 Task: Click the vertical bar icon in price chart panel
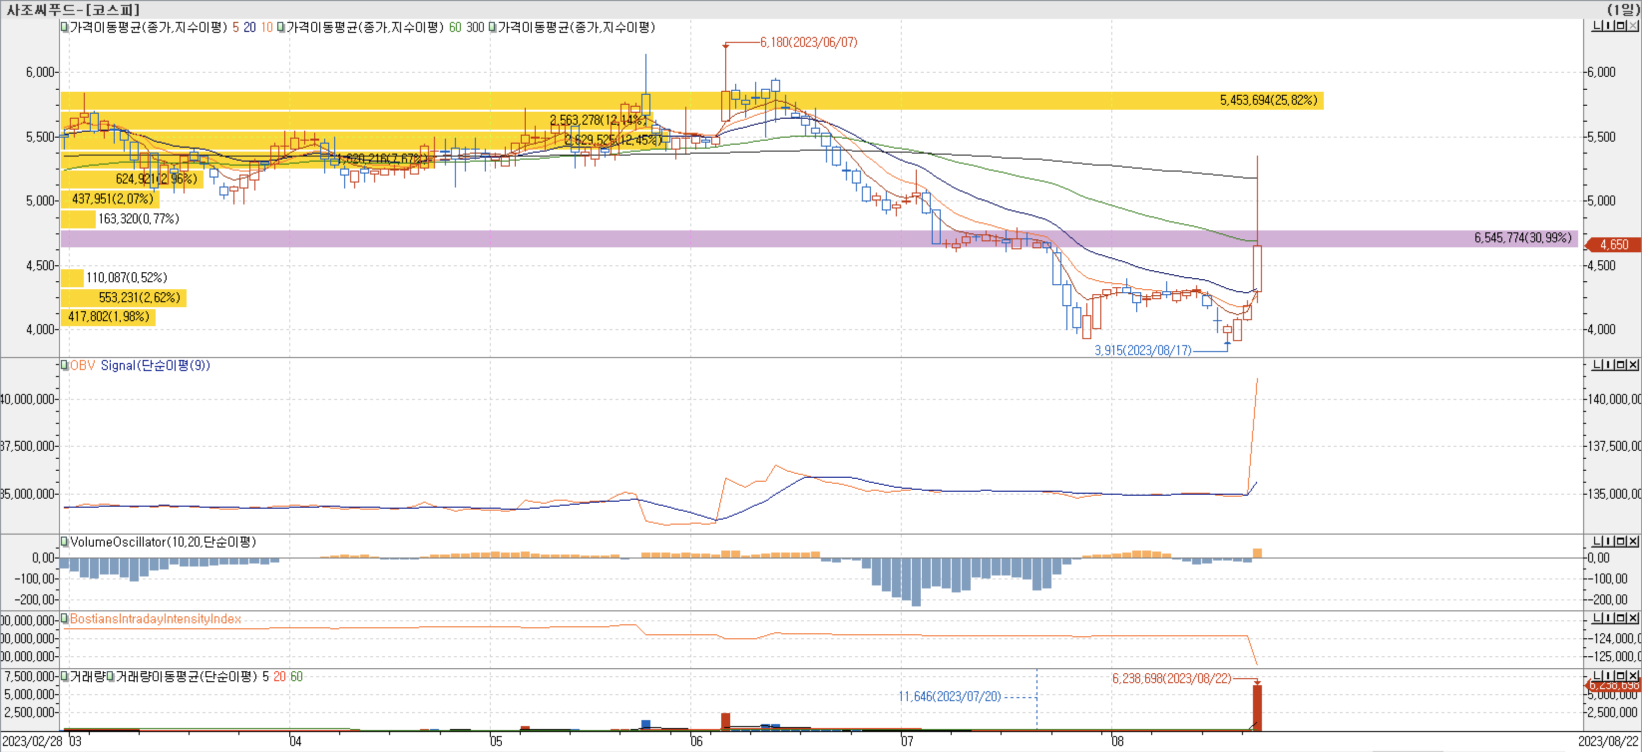(x=1609, y=25)
